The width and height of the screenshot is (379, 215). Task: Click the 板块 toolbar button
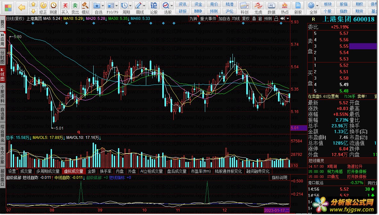coord(328,4)
